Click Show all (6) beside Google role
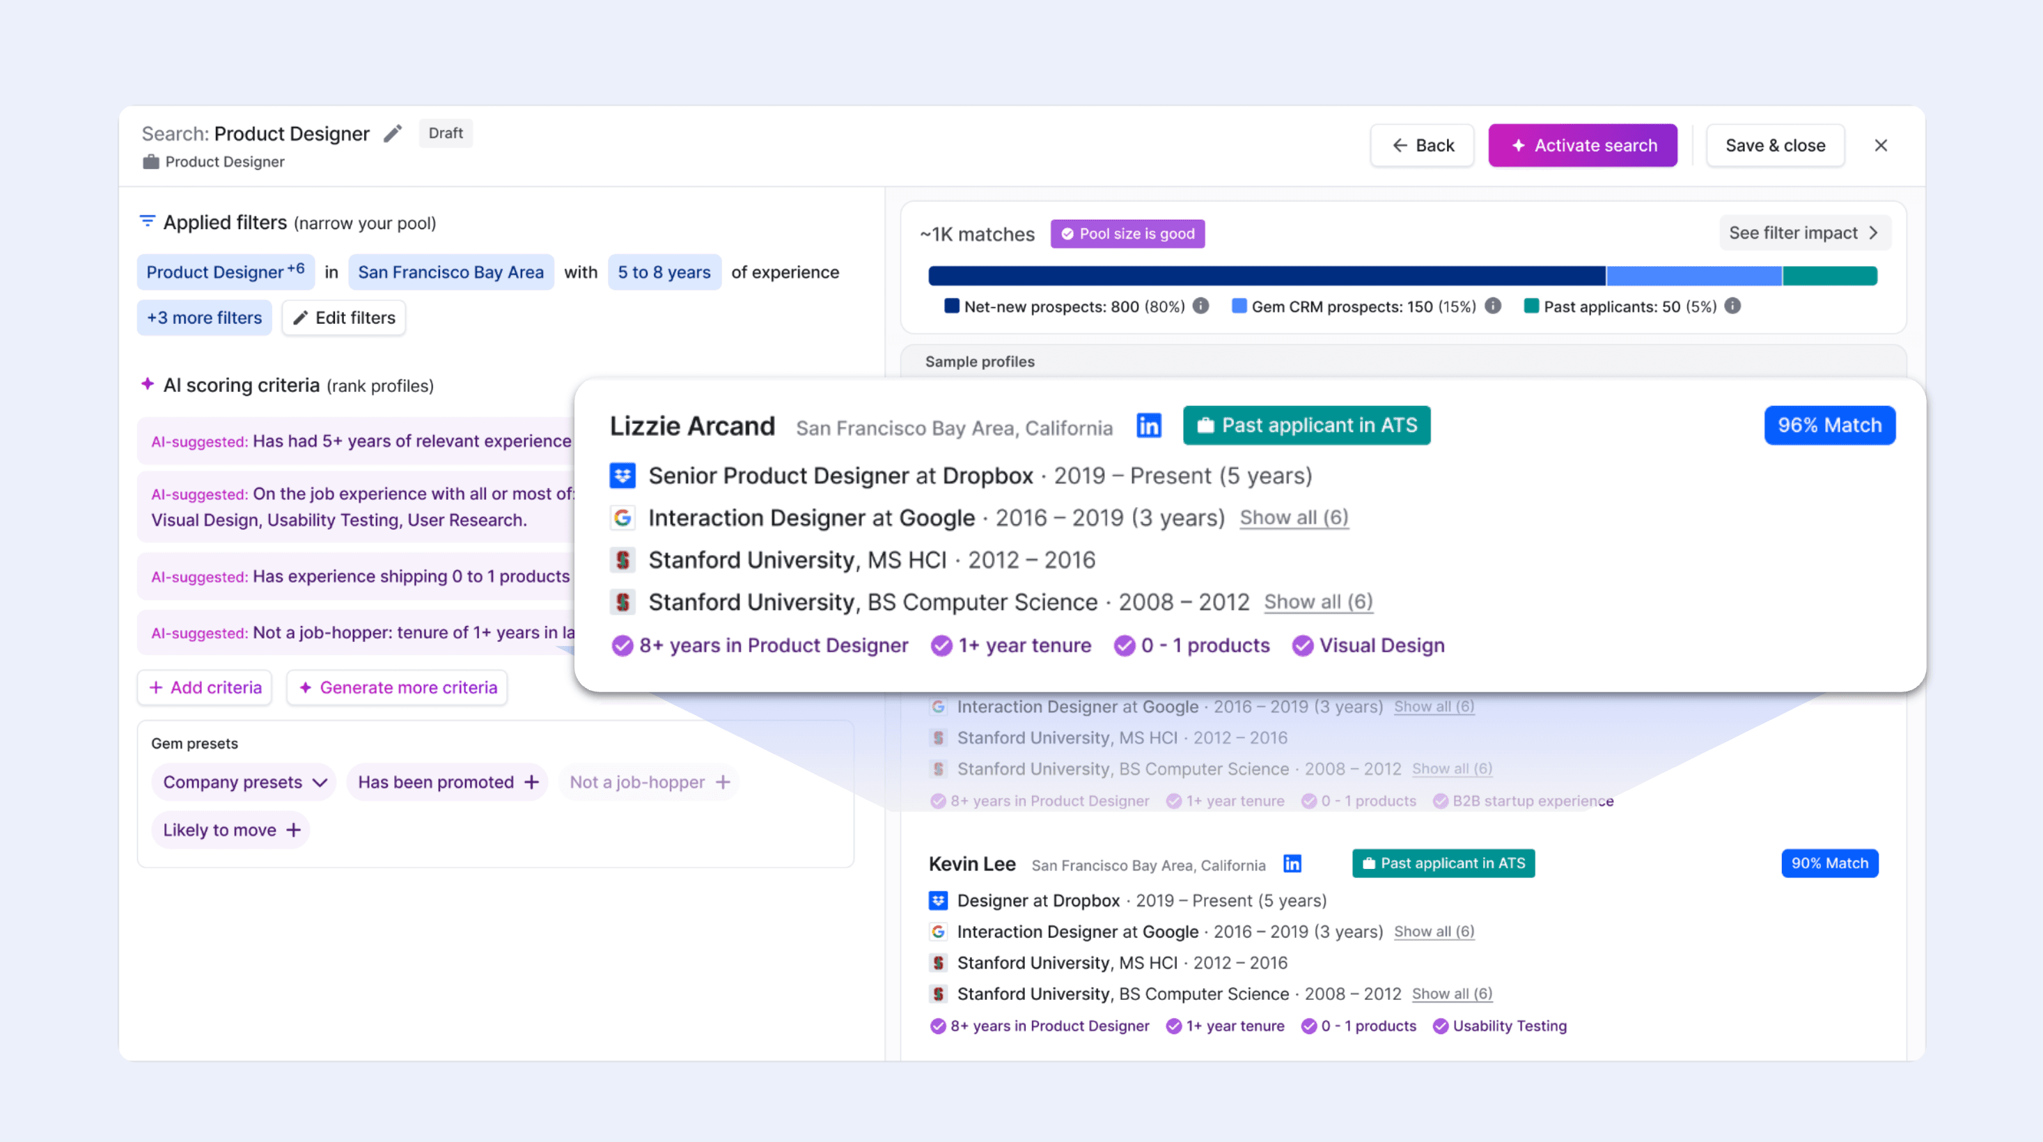 coord(1294,518)
